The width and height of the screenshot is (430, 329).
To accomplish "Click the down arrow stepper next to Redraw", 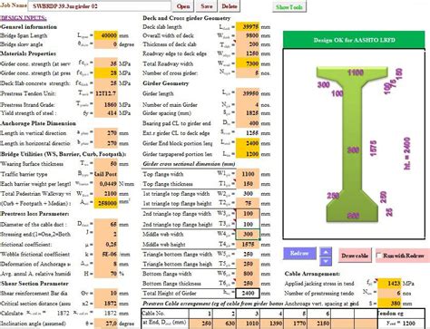I will click(x=326, y=261).
